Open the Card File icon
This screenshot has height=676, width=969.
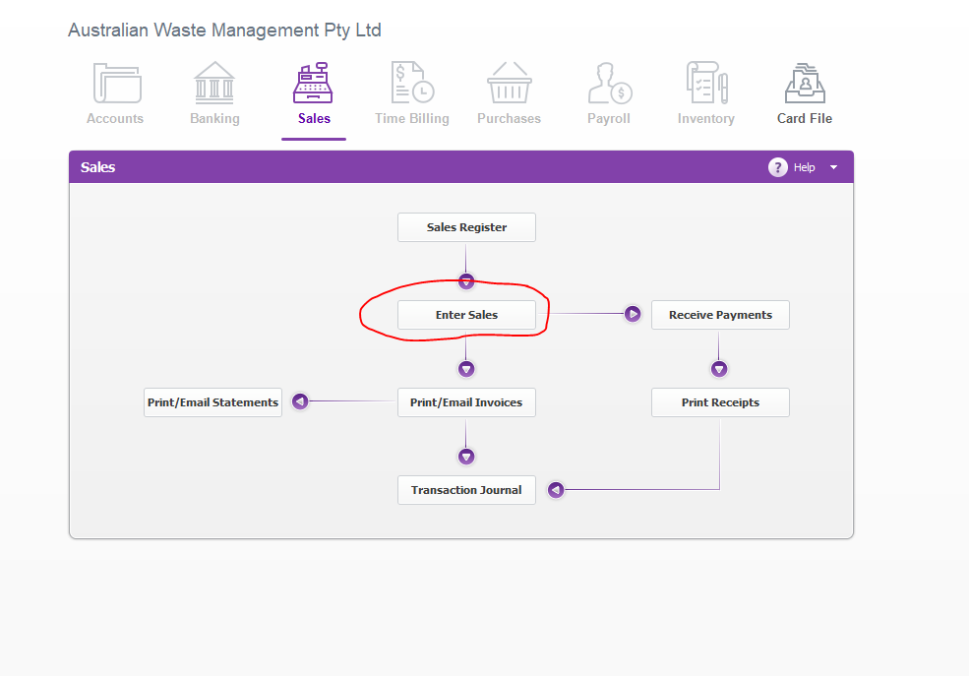805,83
